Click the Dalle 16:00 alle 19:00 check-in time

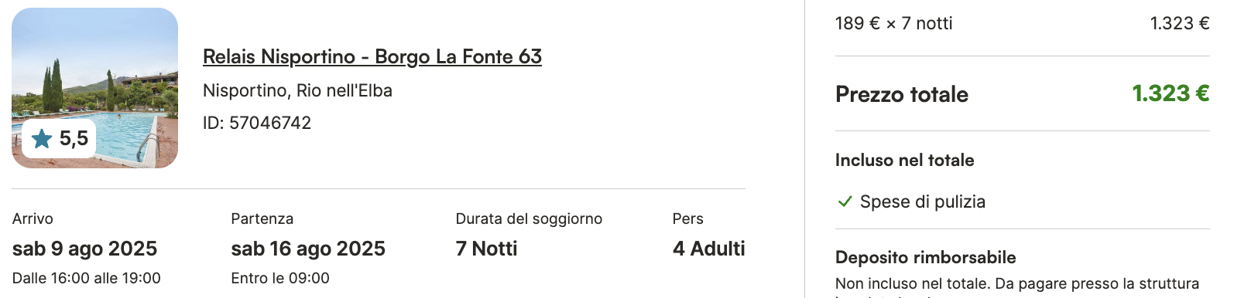(x=87, y=278)
